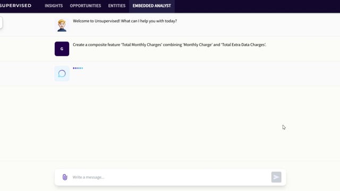Click the paperclip attachment icon

[x=65, y=177]
